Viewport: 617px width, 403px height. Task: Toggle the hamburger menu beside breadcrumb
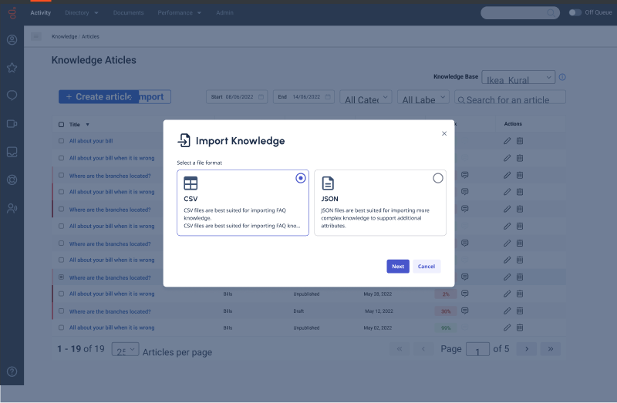[36, 36]
